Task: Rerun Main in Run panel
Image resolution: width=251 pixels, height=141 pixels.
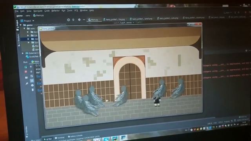Action: click(25, 67)
